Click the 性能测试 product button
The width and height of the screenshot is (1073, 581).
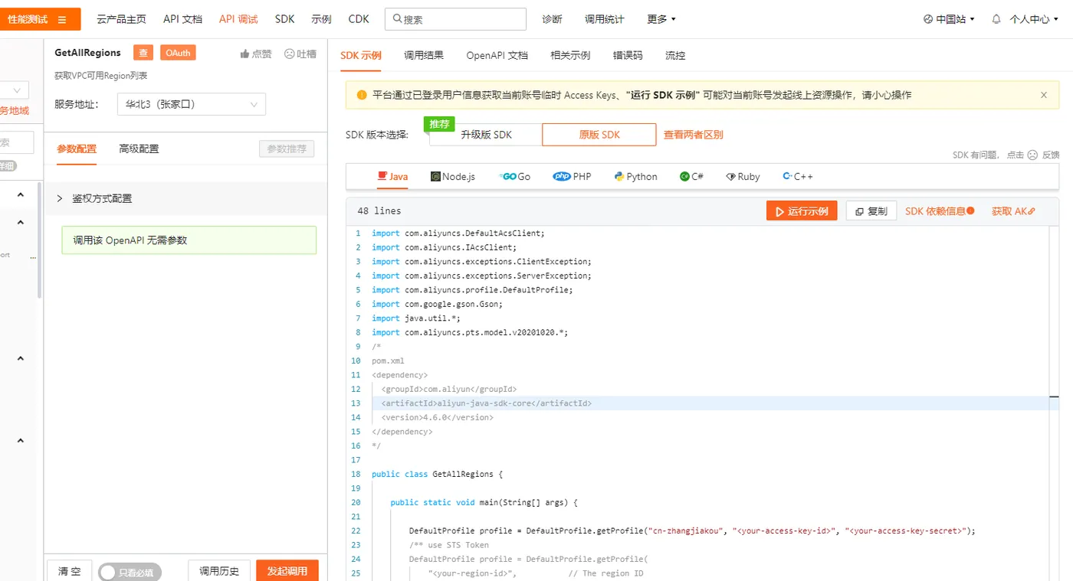40,19
